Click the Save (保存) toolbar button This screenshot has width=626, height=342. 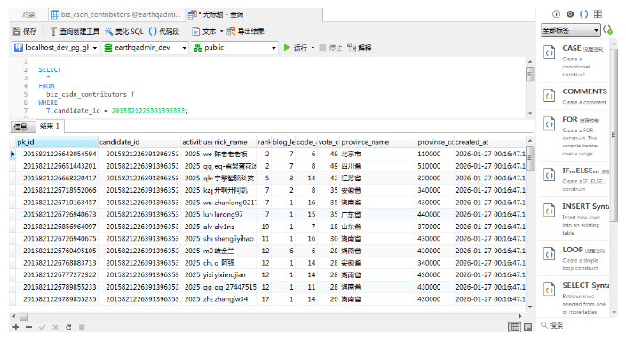click(x=25, y=31)
